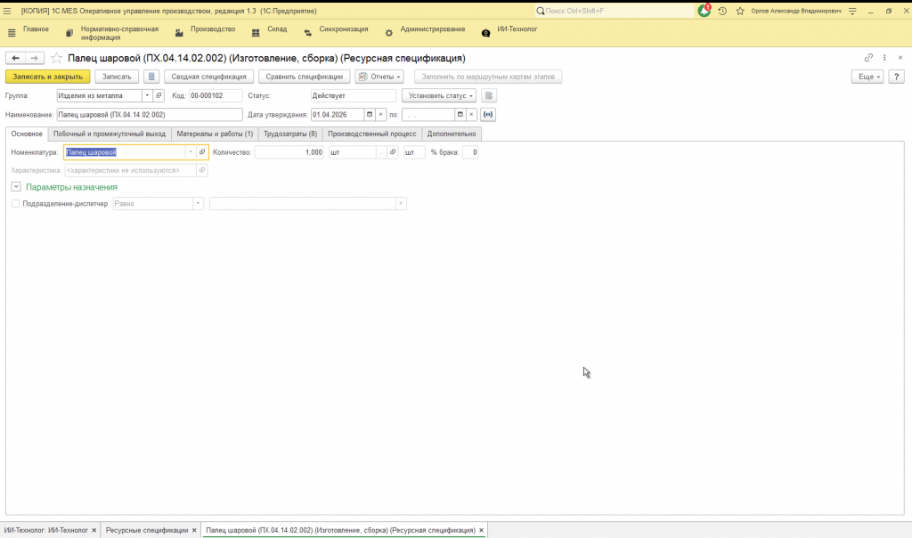Open the history clock icon
Viewport: 912px width, 538px height.
point(722,11)
